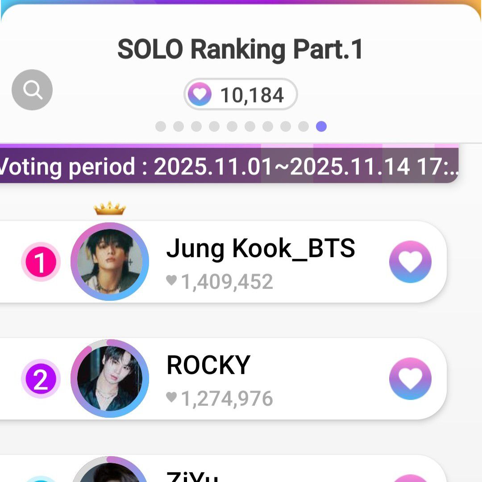Click the SOLO Ranking Part.1 title
The height and width of the screenshot is (482, 482).
coord(241,50)
